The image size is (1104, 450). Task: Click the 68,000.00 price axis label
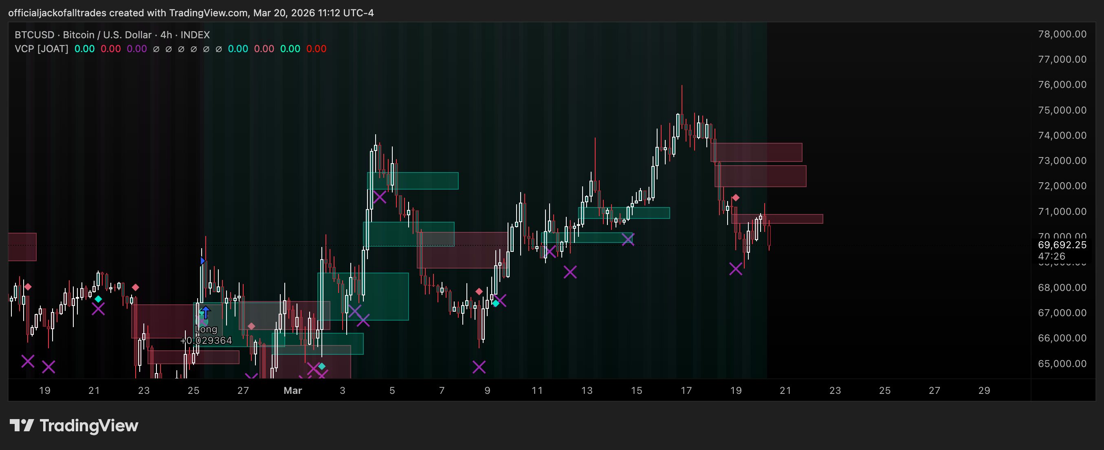point(1062,287)
